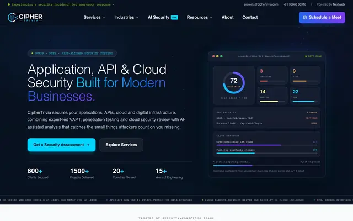Click the 20+ Countries Served stat
This screenshot has width=353, height=221.
pyautogui.click(x=124, y=173)
